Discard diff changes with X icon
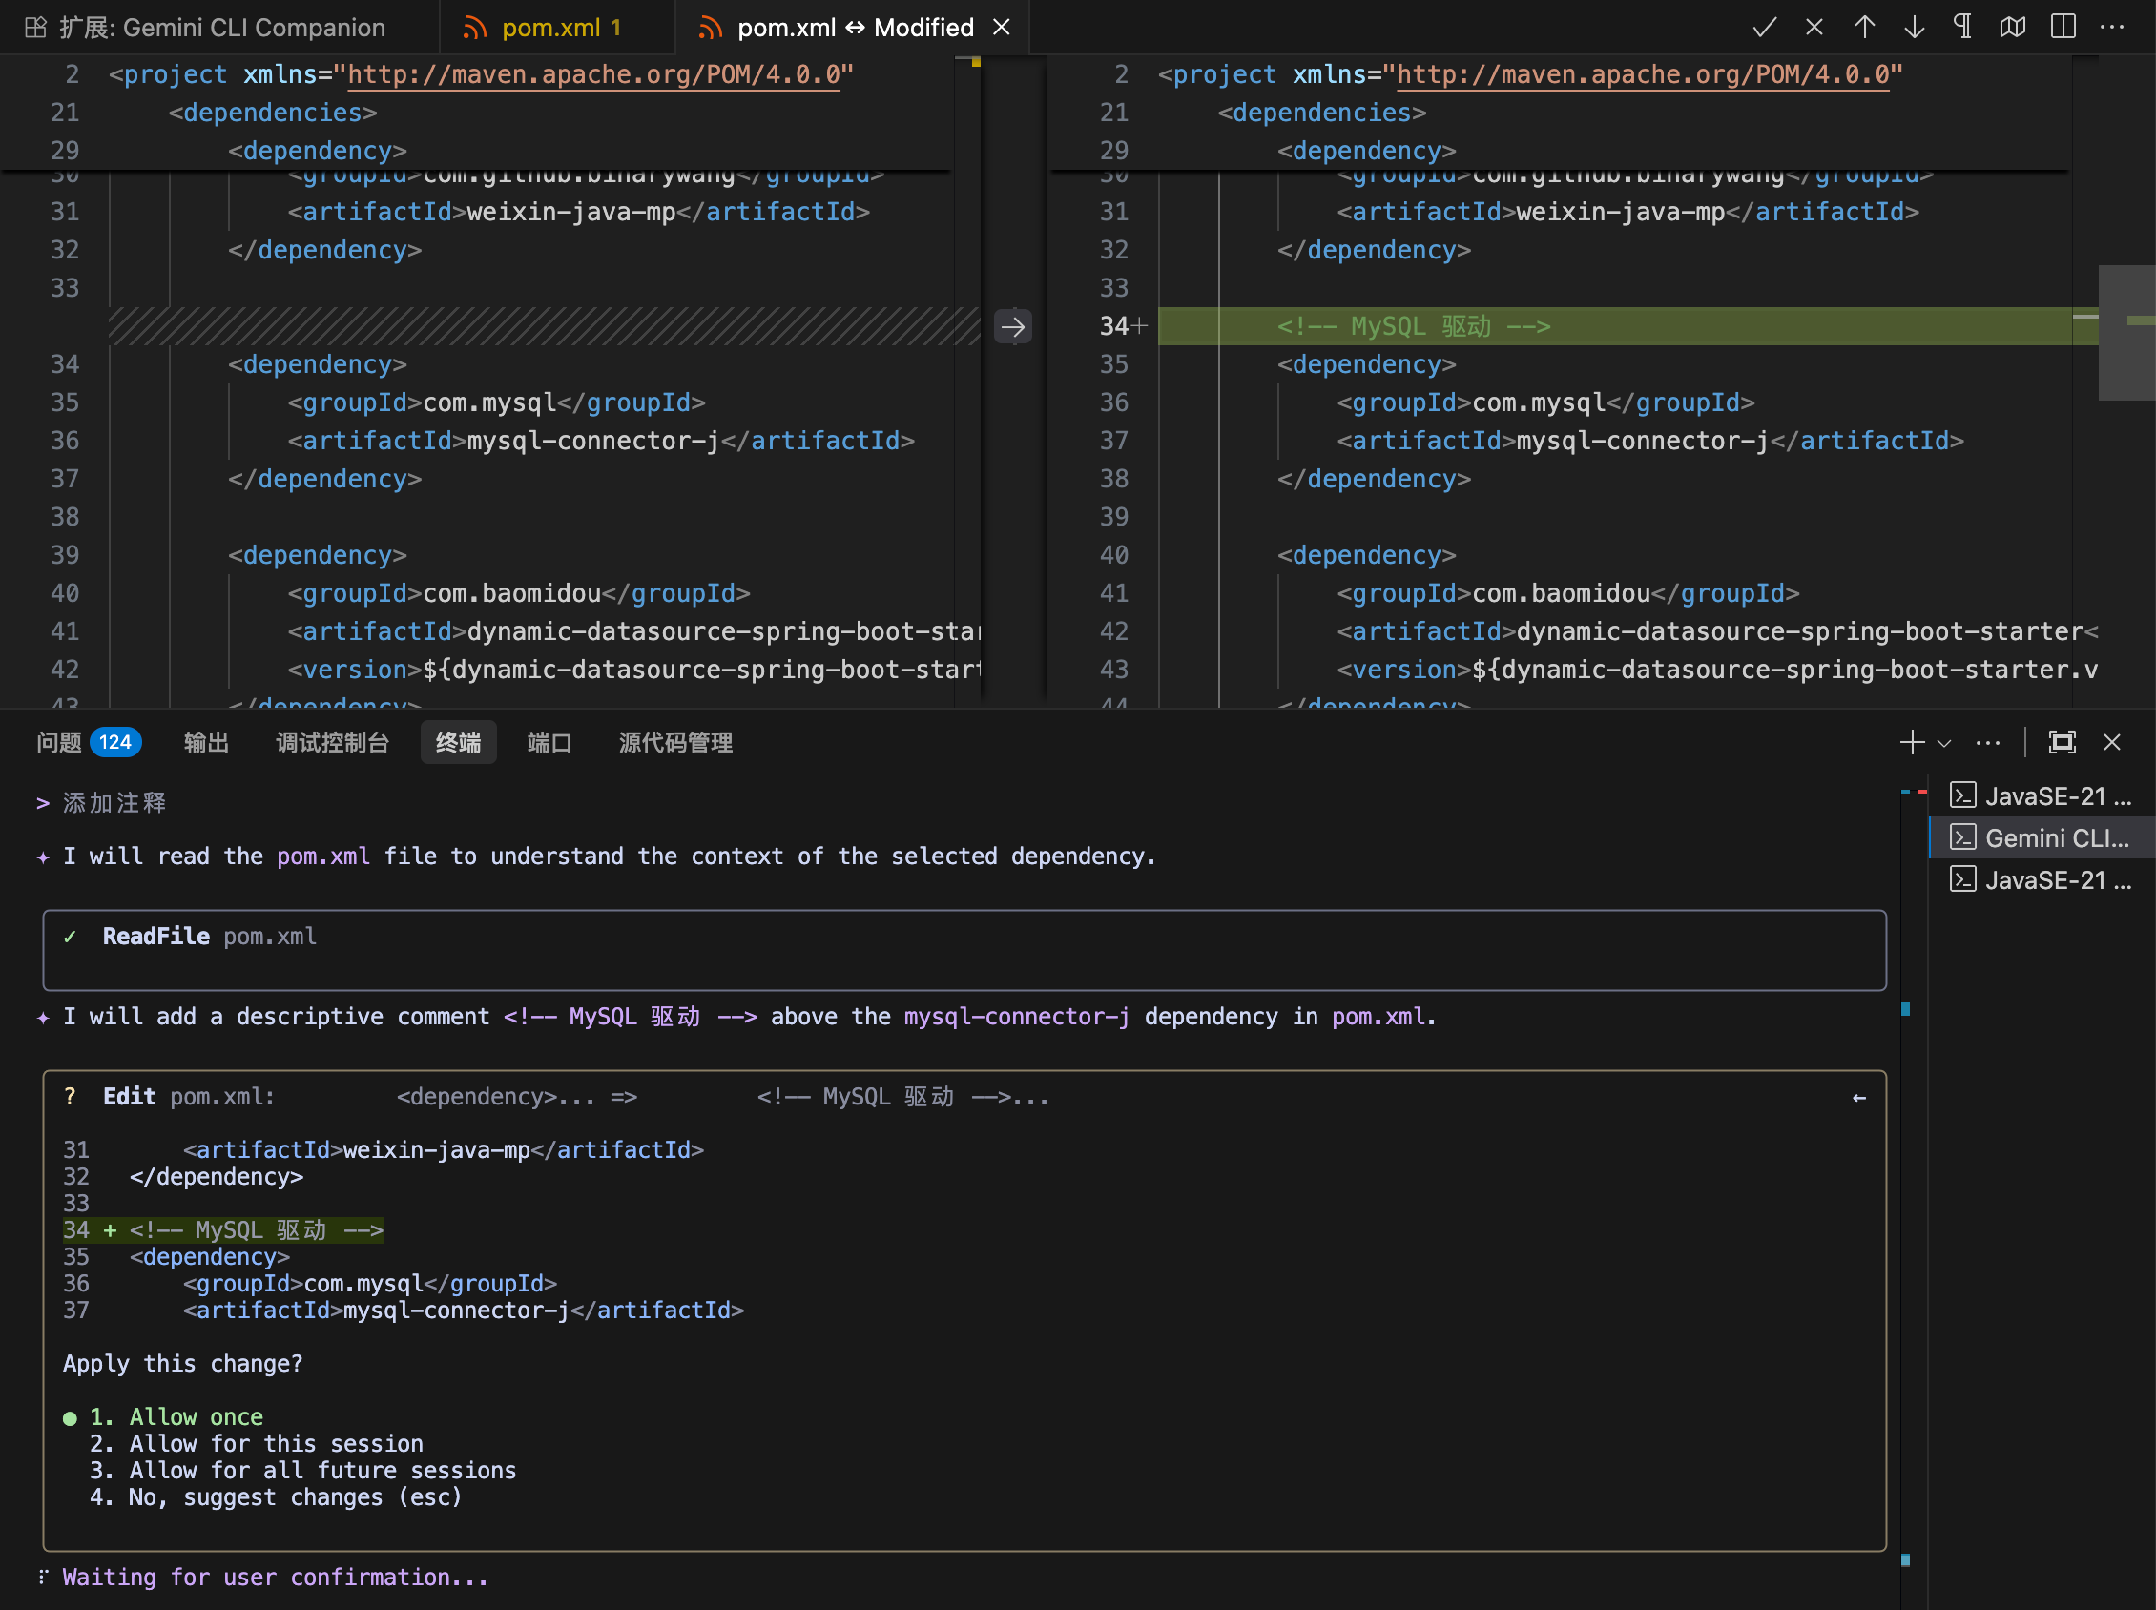The height and width of the screenshot is (1610, 2156). [x=1814, y=28]
